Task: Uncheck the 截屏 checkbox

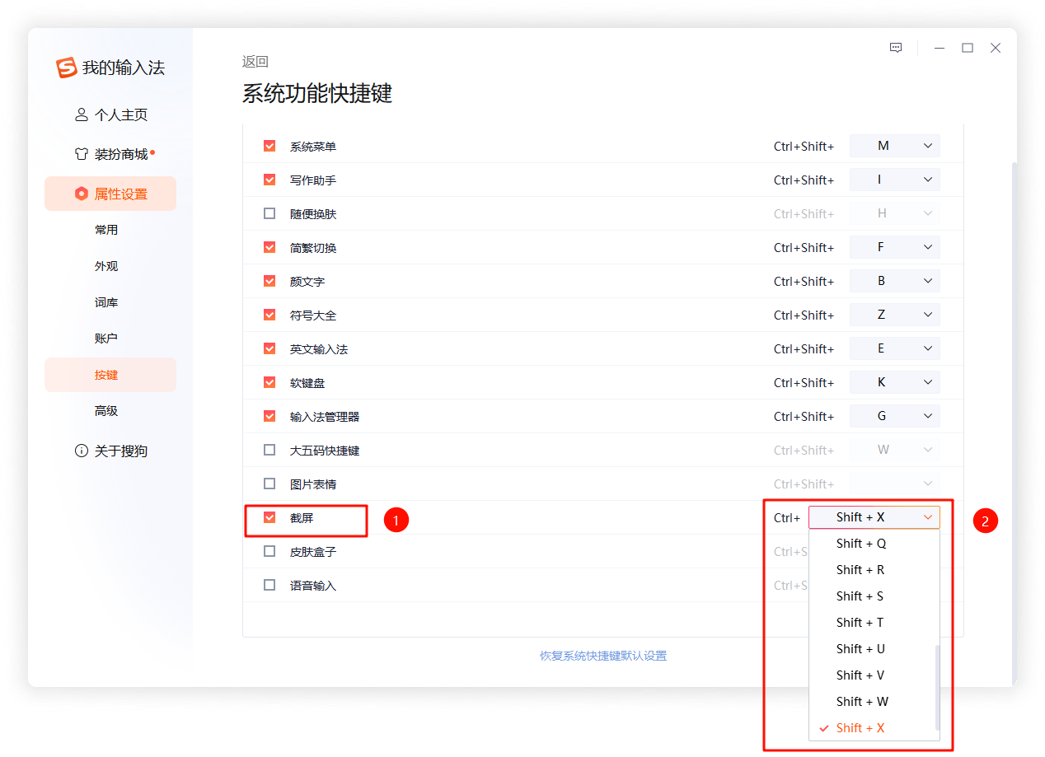Action: pyautogui.click(x=269, y=517)
